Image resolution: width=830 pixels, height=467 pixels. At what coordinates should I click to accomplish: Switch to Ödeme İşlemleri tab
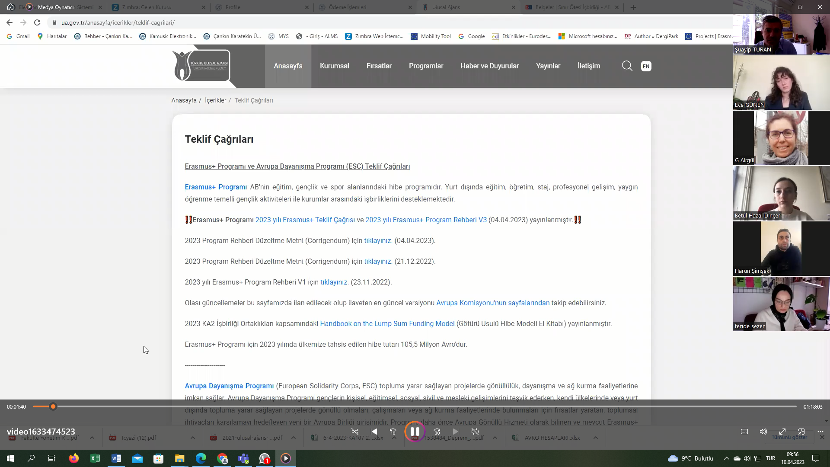(365, 7)
